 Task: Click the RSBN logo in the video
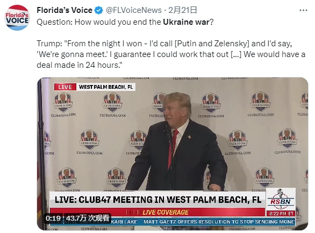(281, 199)
